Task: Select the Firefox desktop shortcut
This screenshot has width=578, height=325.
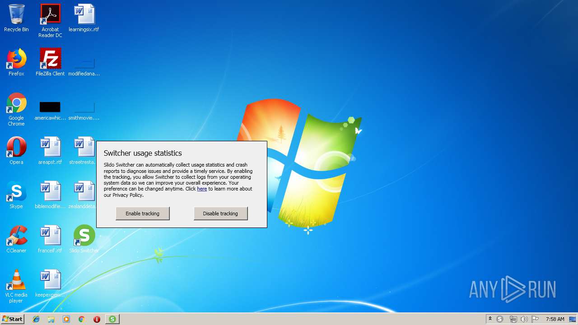Action: [x=16, y=62]
